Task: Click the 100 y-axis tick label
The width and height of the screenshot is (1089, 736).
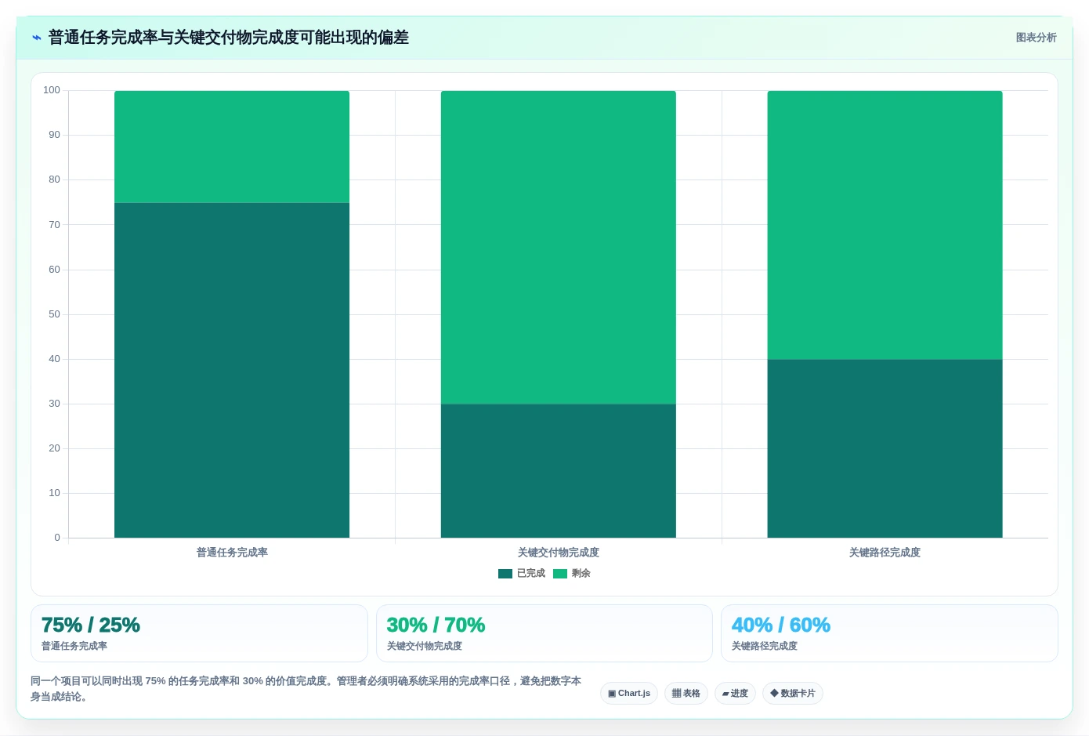Action: click(x=52, y=90)
